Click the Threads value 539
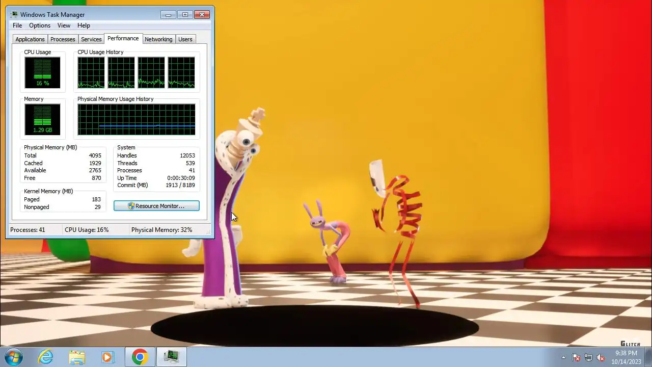Image resolution: width=652 pixels, height=367 pixels. 190,163
